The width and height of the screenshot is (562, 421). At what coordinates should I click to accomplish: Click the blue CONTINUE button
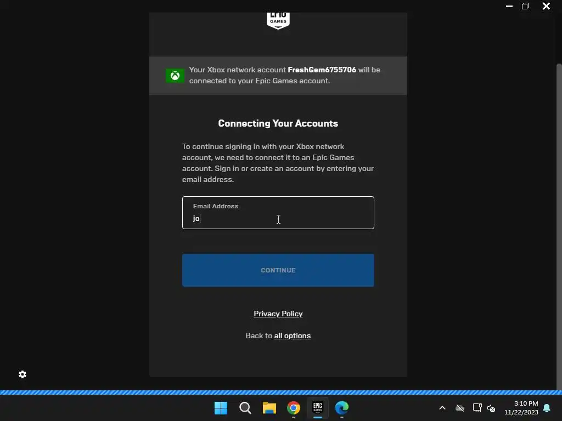278,270
